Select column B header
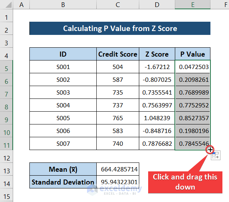This screenshot has width=229, height=202. (x=63, y=5)
